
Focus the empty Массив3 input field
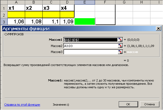91,52
